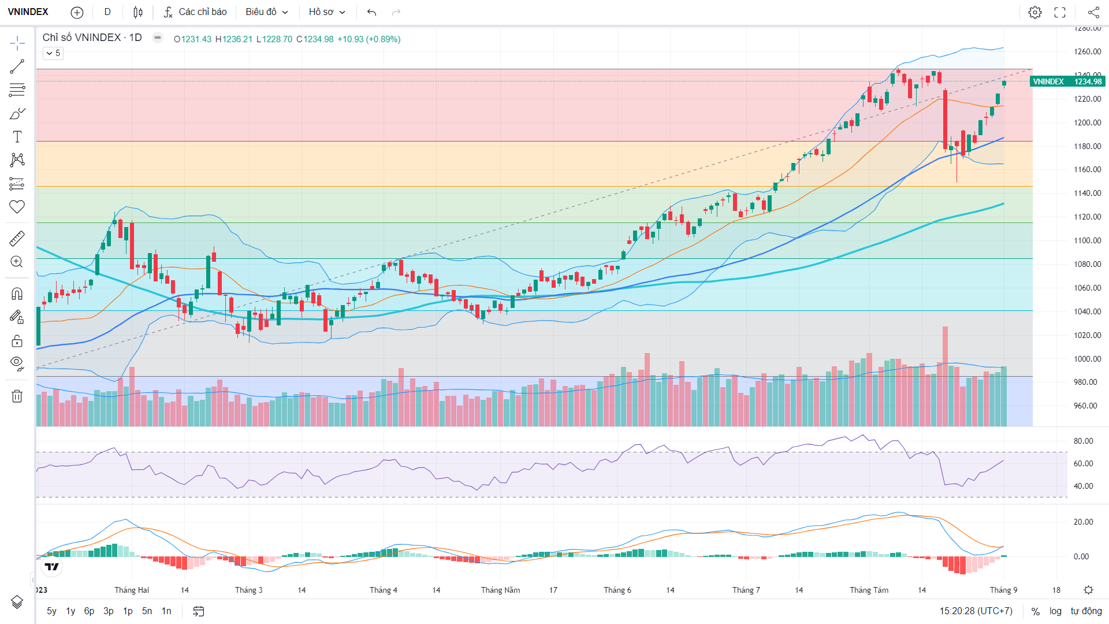The width and height of the screenshot is (1109, 624).
Task: Toggle magnet mode
Action: tap(17, 294)
